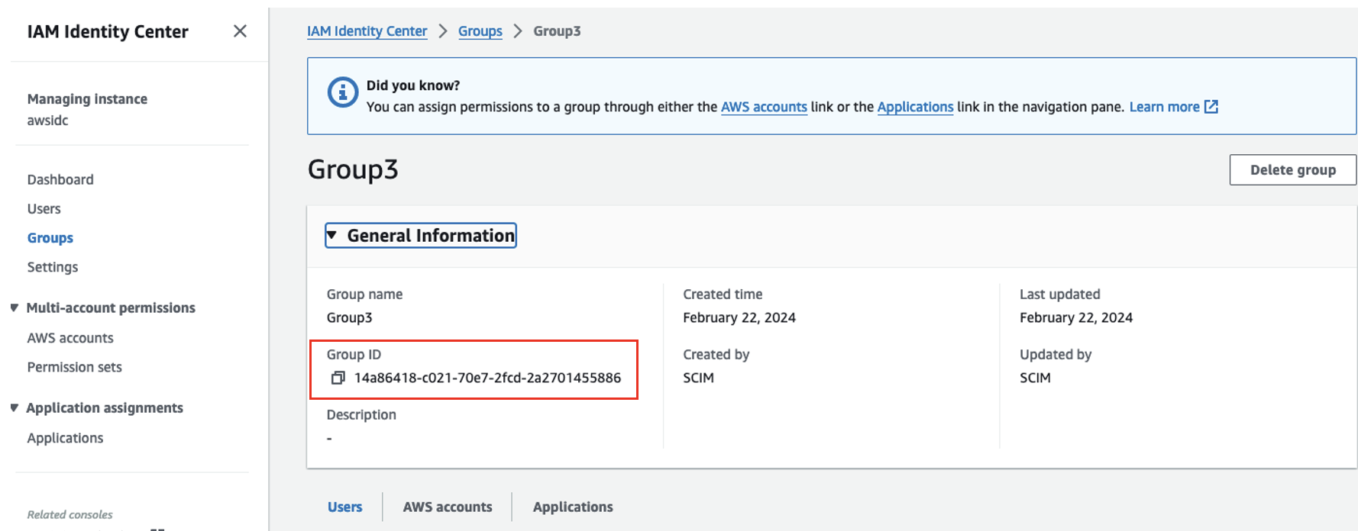Screen dimensions: 1358x531
Task: Close the IAM Identity Center navigation panel
Action: tap(240, 31)
